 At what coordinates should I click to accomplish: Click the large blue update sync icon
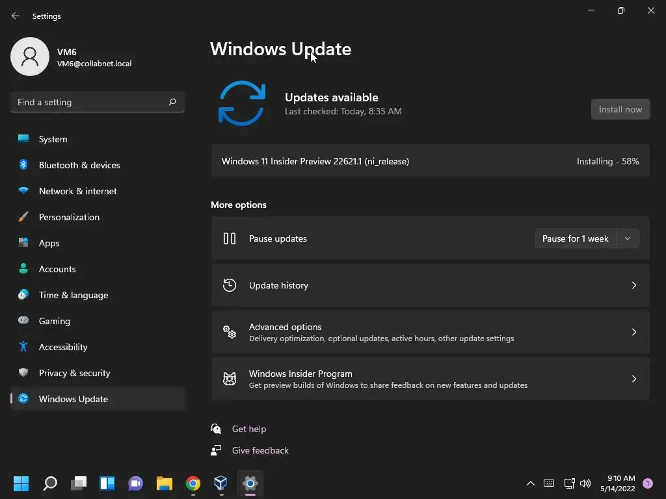click(x=242, y=103)
